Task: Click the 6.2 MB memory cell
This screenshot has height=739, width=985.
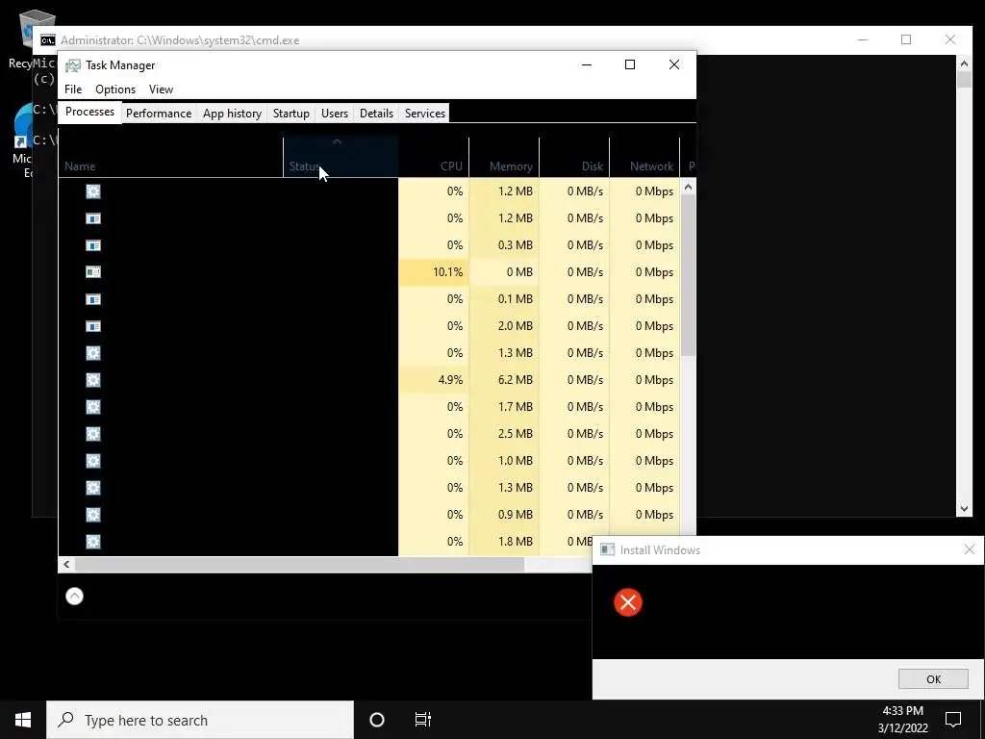Action: point(504,380)
